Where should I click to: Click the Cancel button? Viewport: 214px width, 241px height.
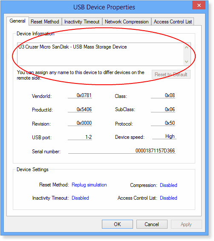click(x=152, y=224)
